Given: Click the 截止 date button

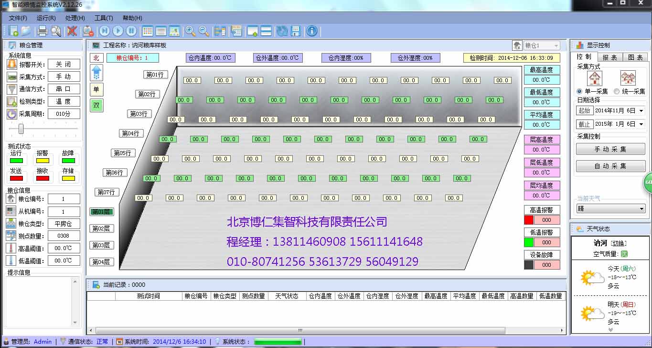Looking at the screenshot, I should pyautogui.click(x=585, y=124).
